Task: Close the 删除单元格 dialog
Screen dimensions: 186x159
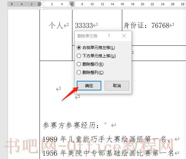Action: (124, 36)
